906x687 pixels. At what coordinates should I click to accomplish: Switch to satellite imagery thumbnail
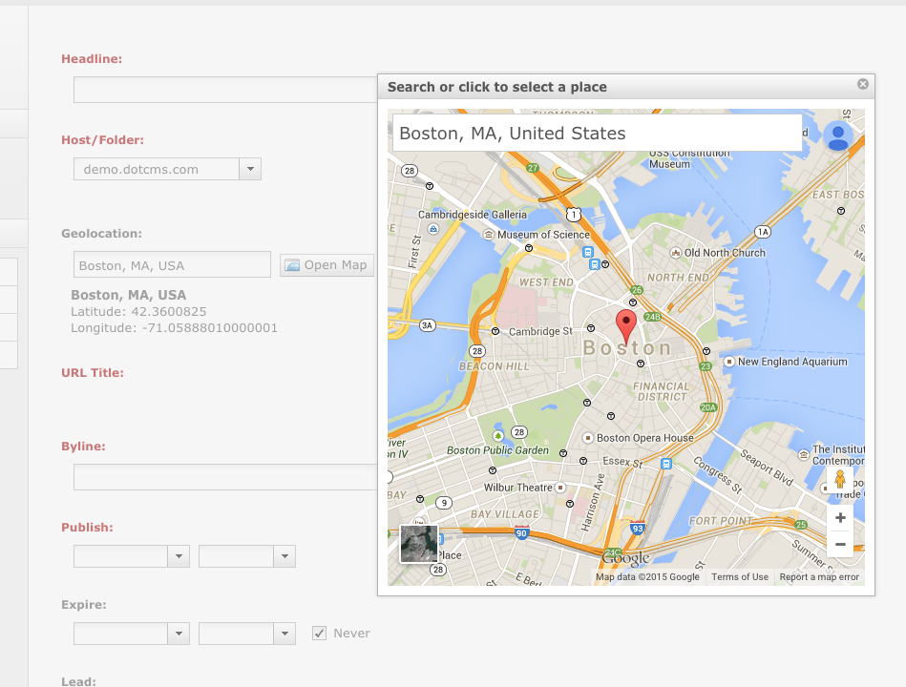(419, 543)
